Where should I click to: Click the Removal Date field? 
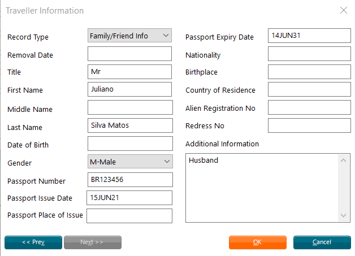(x=129, y=54)
